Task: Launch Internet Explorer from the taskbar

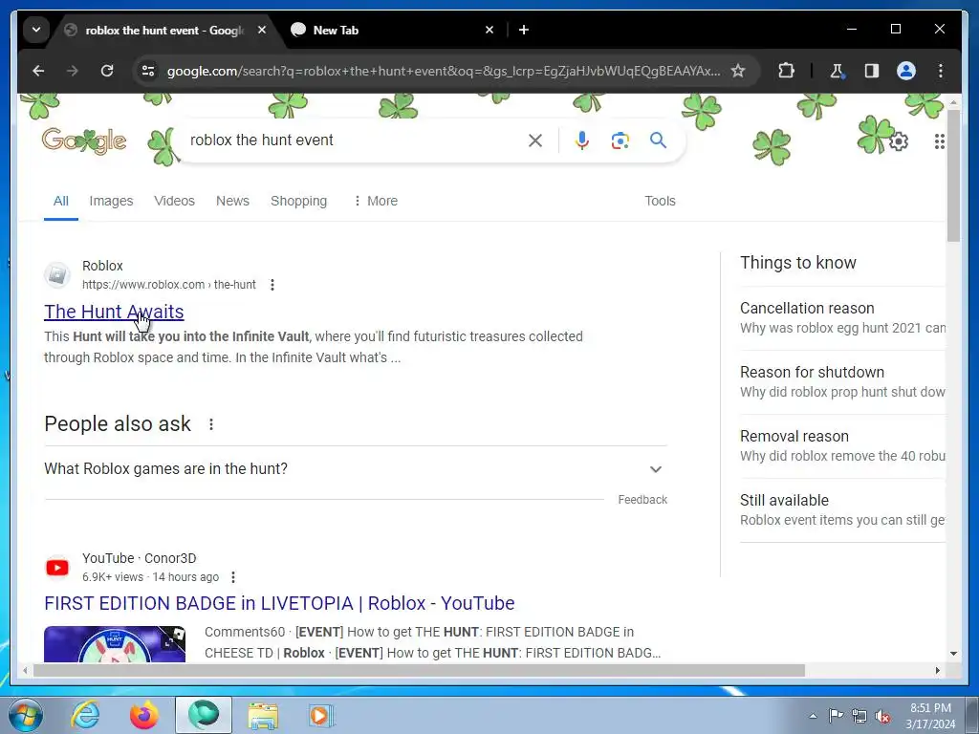Action: tap(85, 715)
